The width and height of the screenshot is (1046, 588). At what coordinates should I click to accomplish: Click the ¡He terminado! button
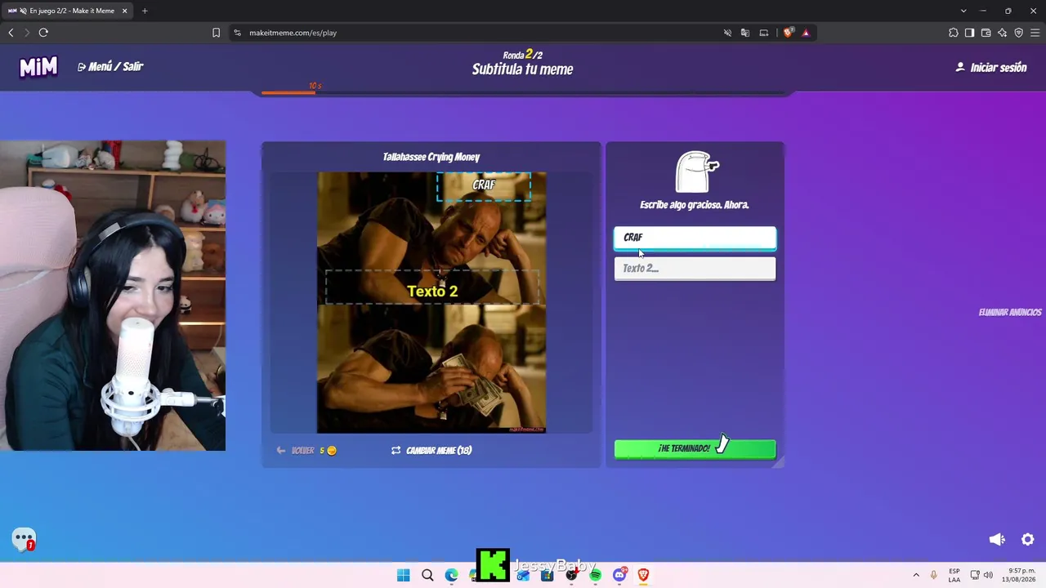[x=695, y=448]
